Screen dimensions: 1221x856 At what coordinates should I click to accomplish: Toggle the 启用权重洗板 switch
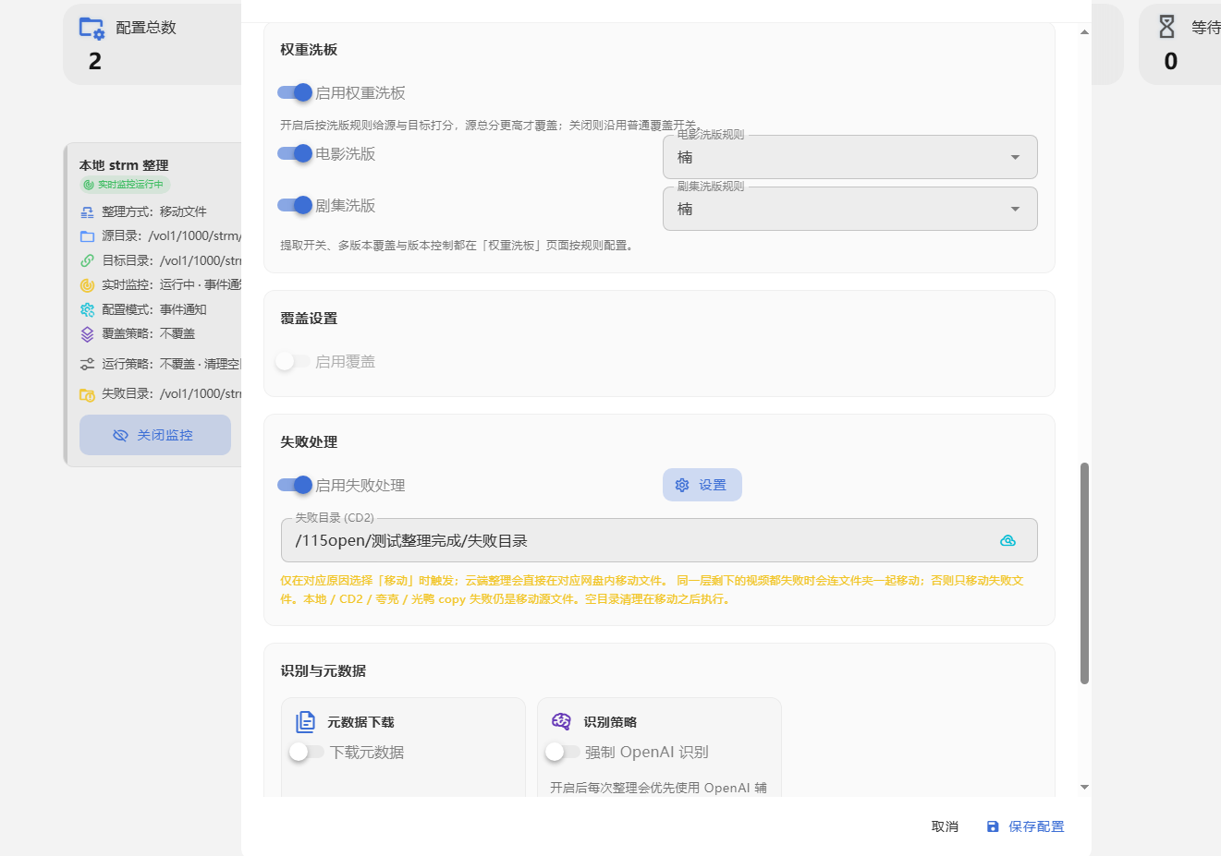pos(295,92)
